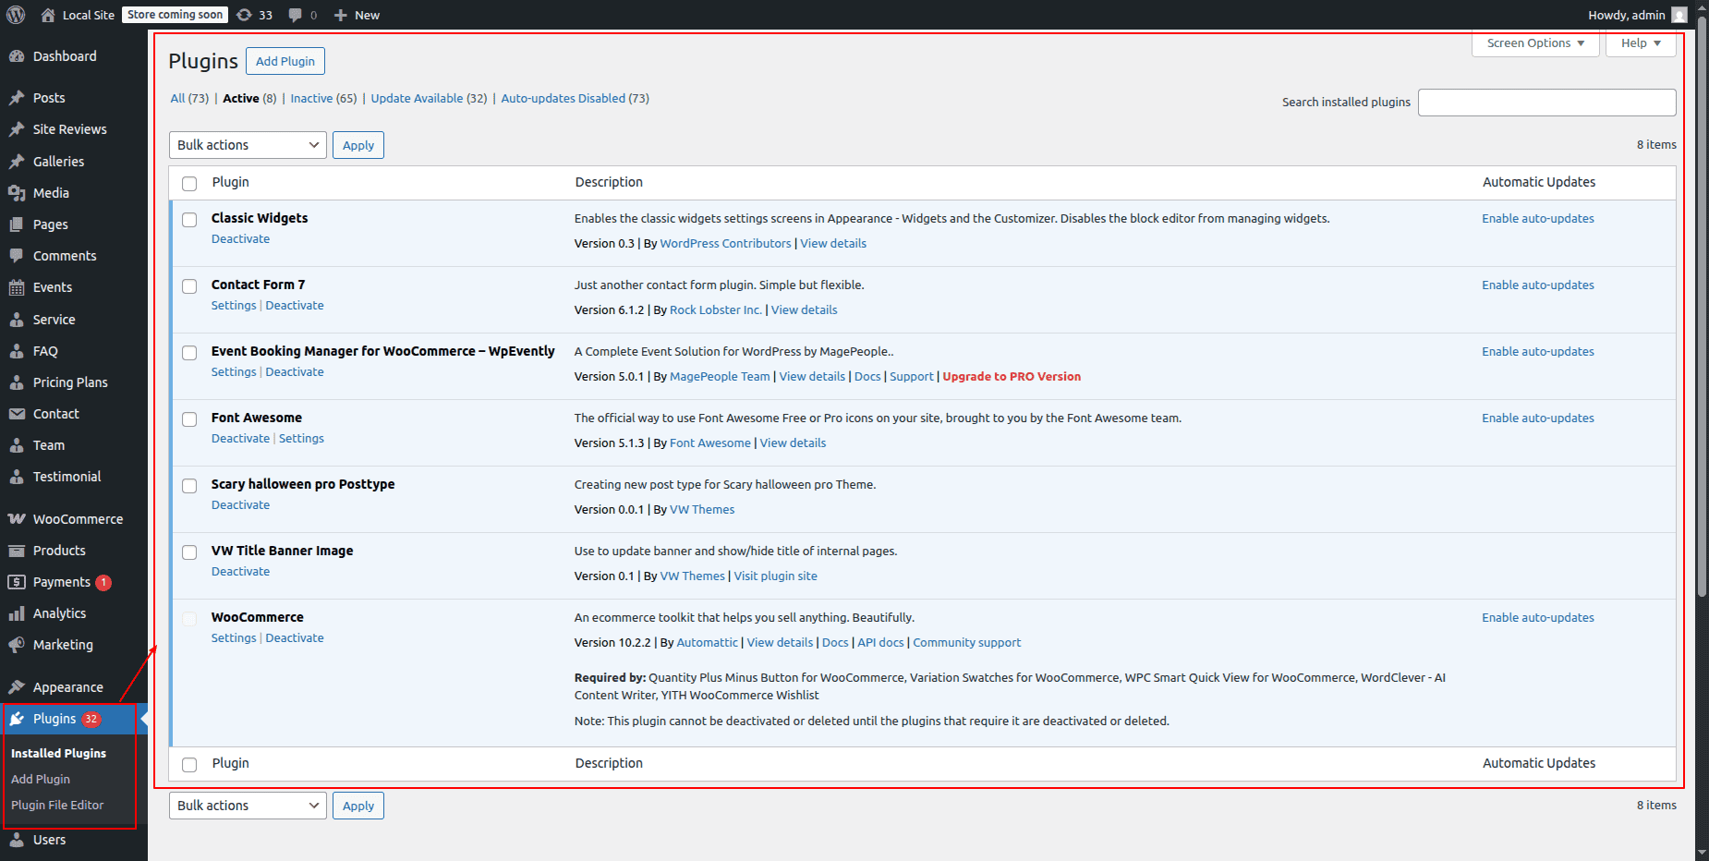Viewport: 1709px width, 861px height.
Task: Click the comments bubble icon in admin bar
Action: (x=296, y=15)
